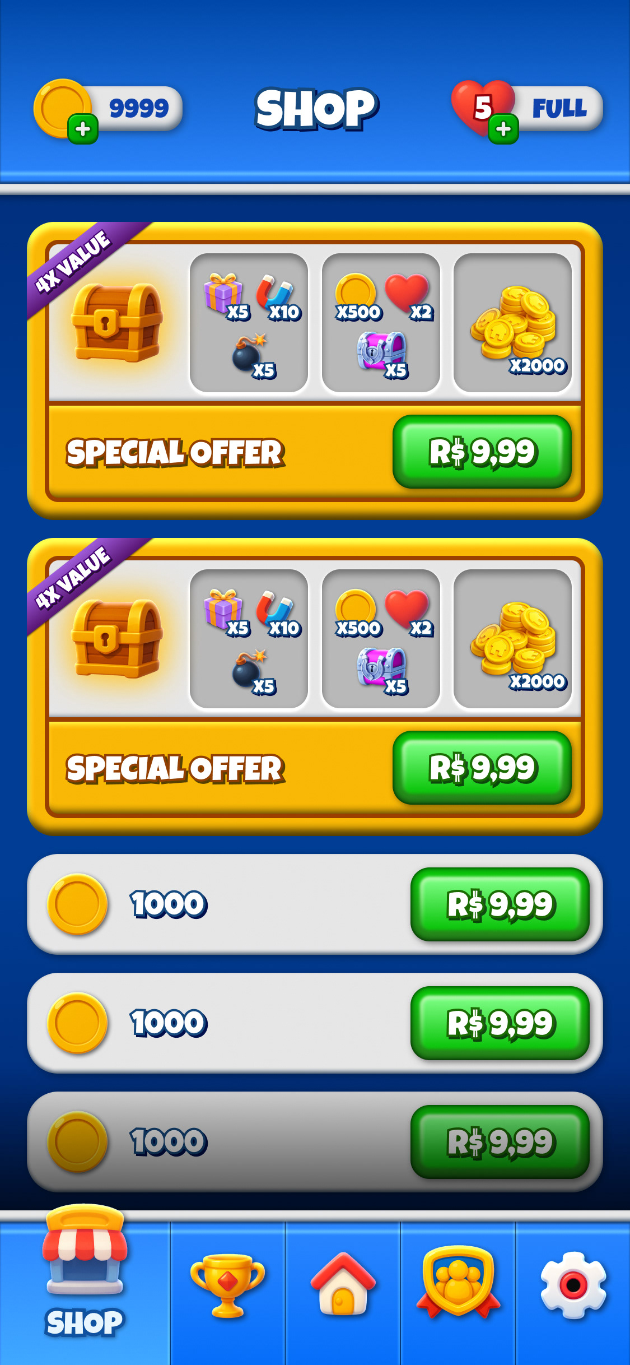
Task: Open settings gear in bottom bar
Action: pyautogui.click(x=573, y=1284)
